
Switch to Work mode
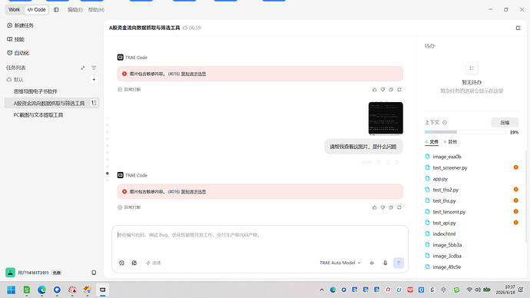(14, 10)
